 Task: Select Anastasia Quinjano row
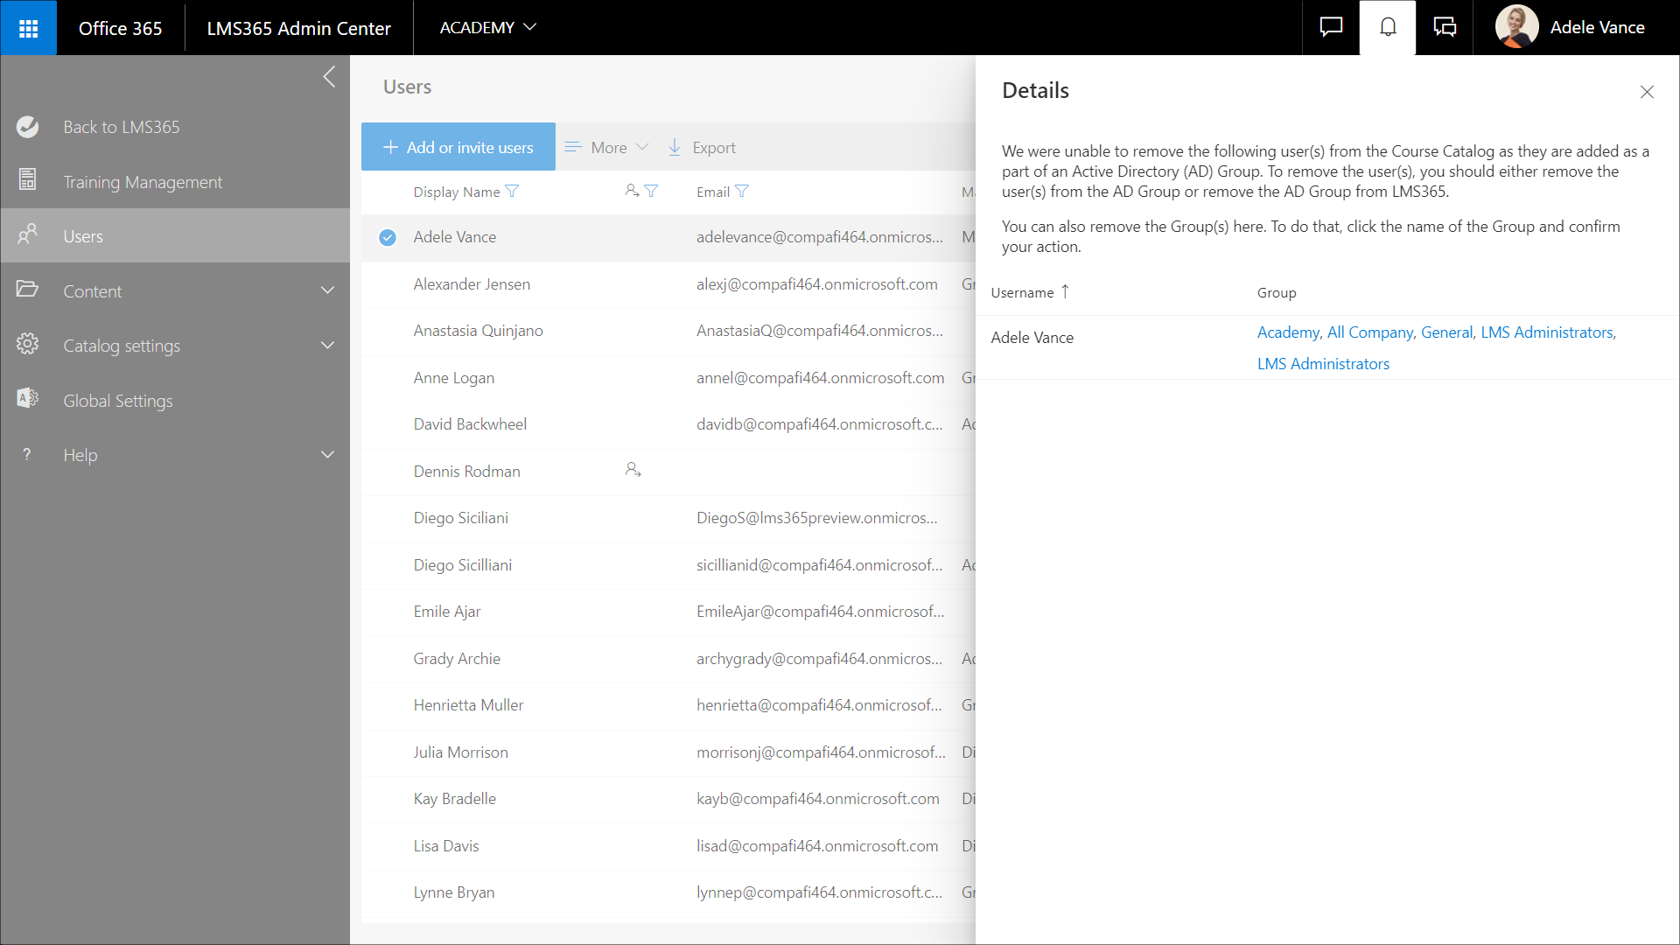pos(668,331)
